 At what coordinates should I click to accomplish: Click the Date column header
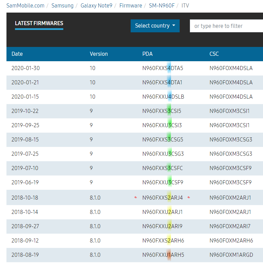click(x=17, y=54)
